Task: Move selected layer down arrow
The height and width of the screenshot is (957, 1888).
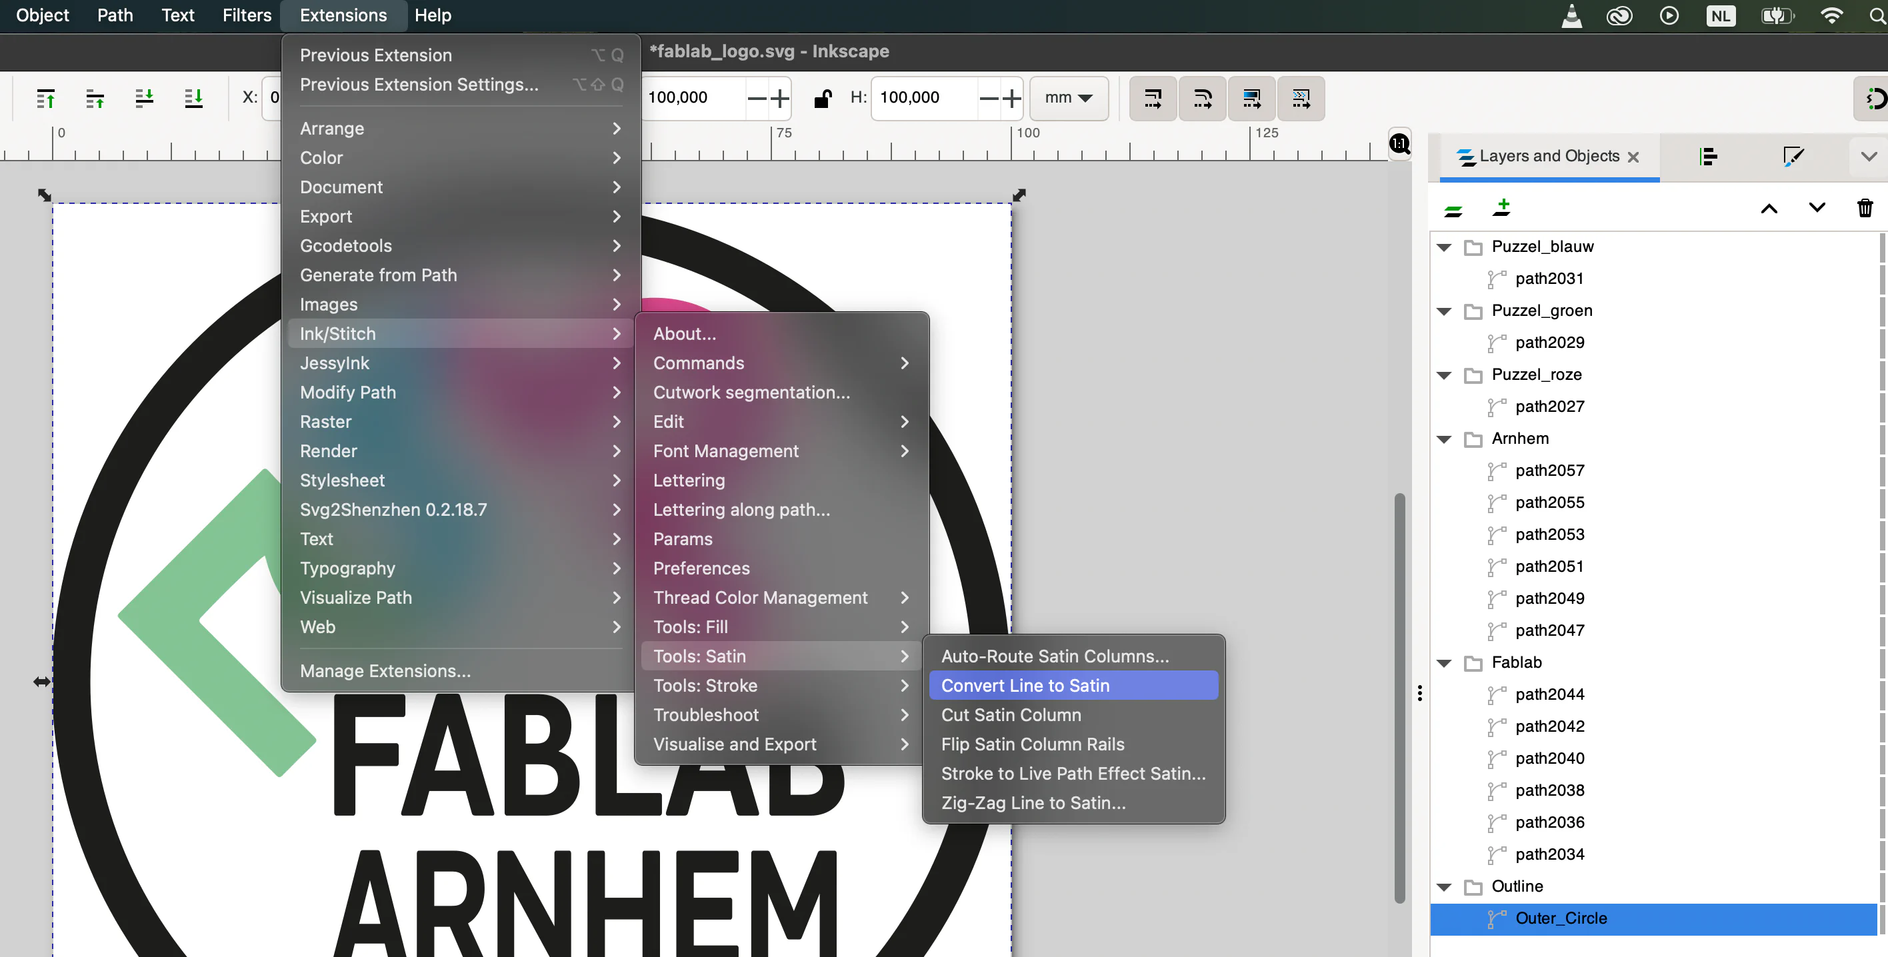Action: (x=1816, y=209)
